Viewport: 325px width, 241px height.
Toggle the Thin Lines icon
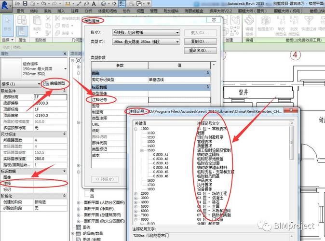(x=122, y=3)
